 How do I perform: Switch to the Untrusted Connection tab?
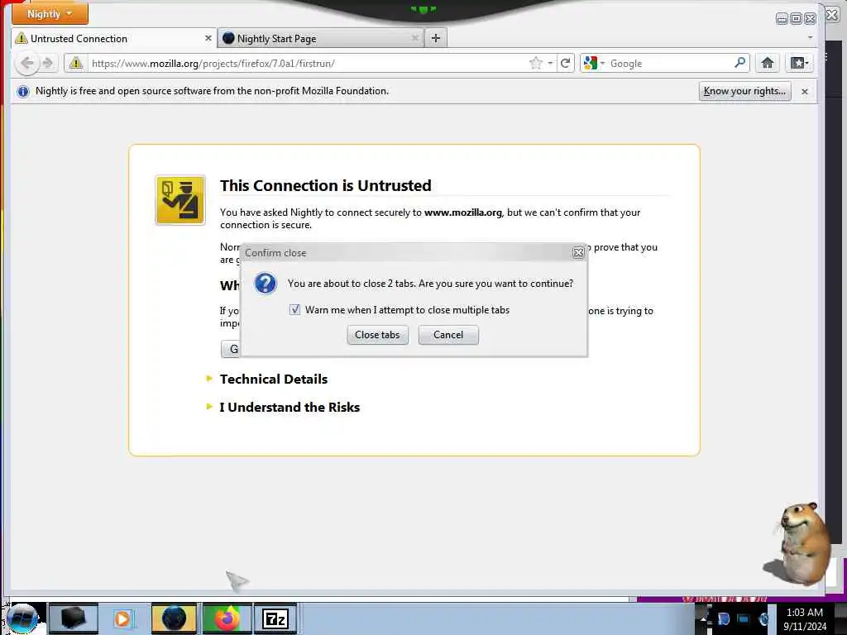(x=113, y=38)
